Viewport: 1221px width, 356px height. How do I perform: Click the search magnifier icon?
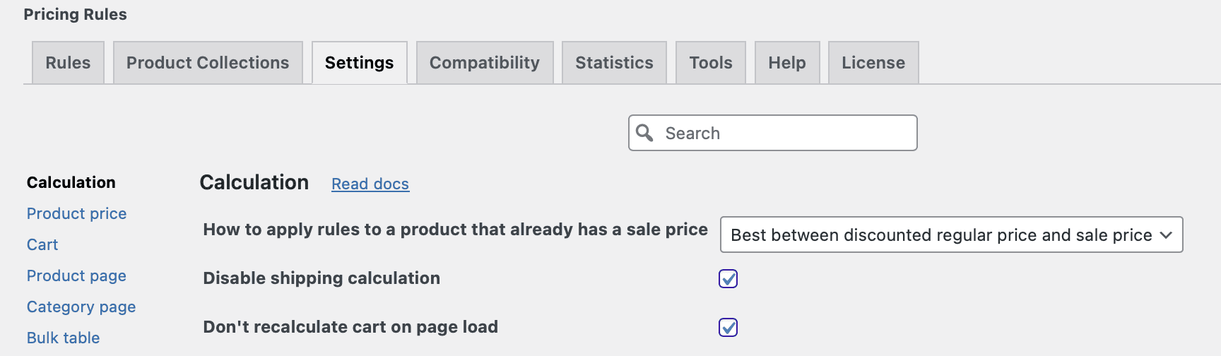point(644,133)
